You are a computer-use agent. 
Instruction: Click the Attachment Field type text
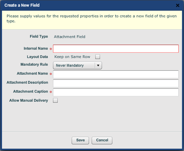pos(70,37)
